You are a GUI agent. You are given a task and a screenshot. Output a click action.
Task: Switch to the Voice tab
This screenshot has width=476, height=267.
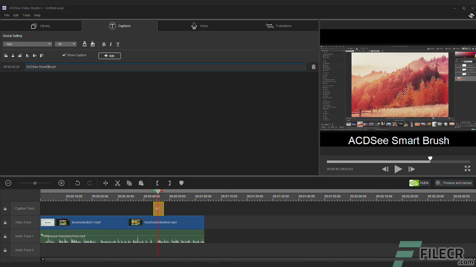pyautogui.click(x=199, y=26)
